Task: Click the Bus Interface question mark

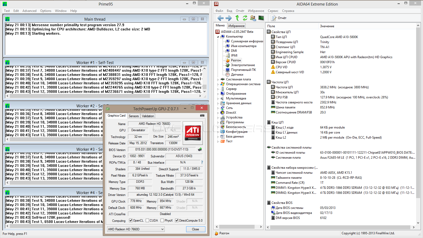Action: pos(202,162)
